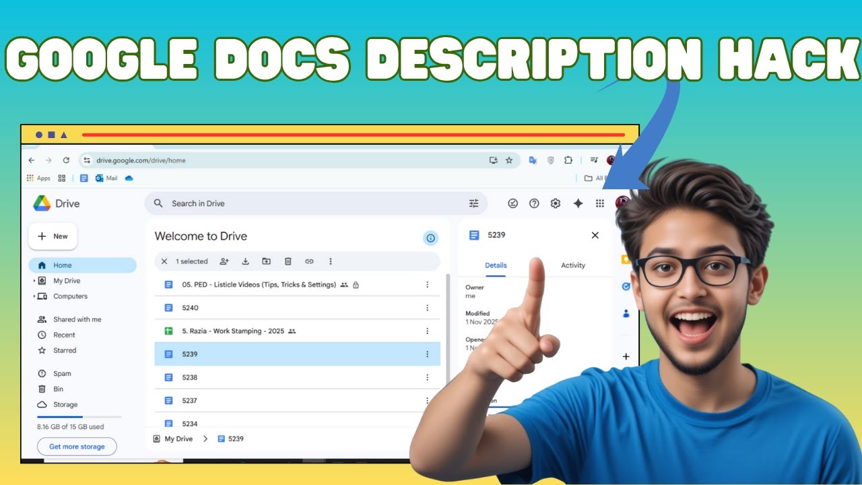
Task: Open the Bin
Action: pos(58,389)
